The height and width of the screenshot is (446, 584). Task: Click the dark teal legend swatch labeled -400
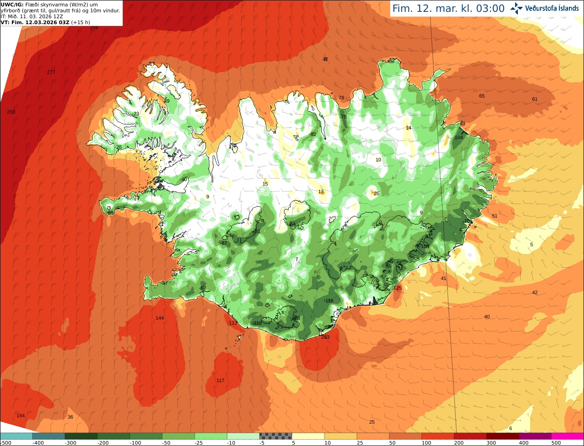(x=48, y=436)
